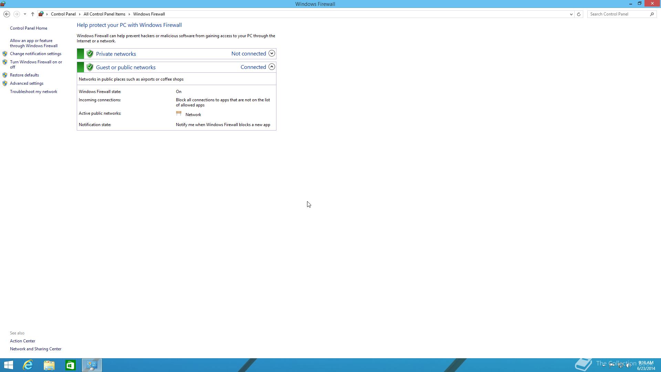Open All Control Panel Items breadcrumb

pyautogui.click(x=104, y=14)
